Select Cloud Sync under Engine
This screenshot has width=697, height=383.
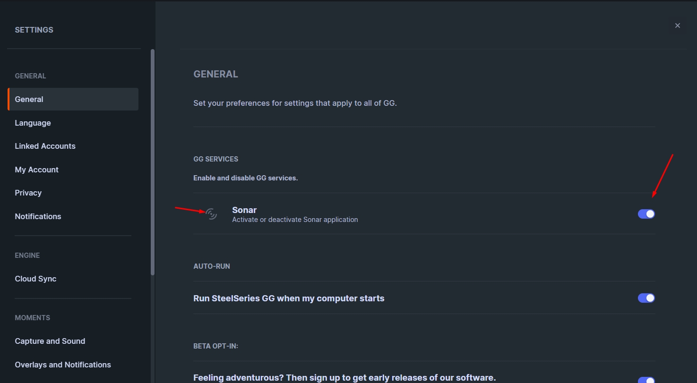(35, 279)
